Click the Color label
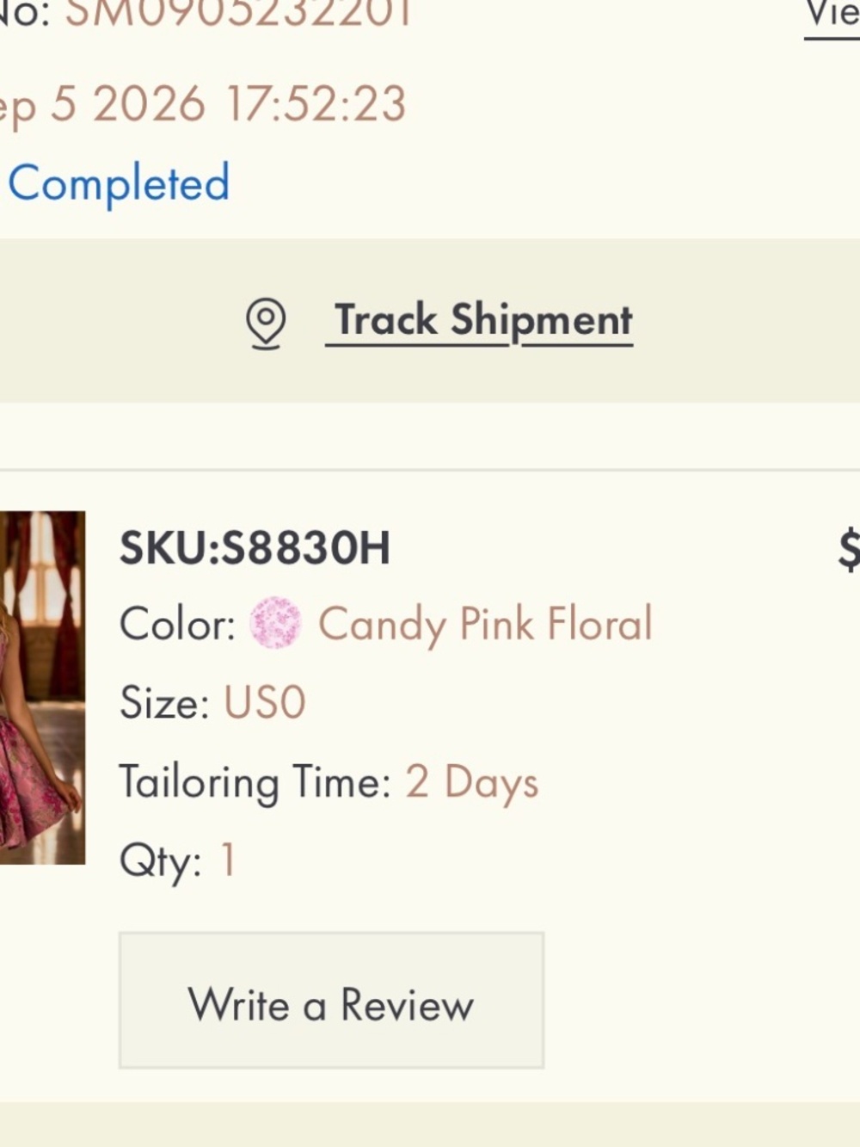The height and width of the screenshot is (1147, 860). pos(177,623)
